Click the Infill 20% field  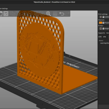[x=105, y=37]
